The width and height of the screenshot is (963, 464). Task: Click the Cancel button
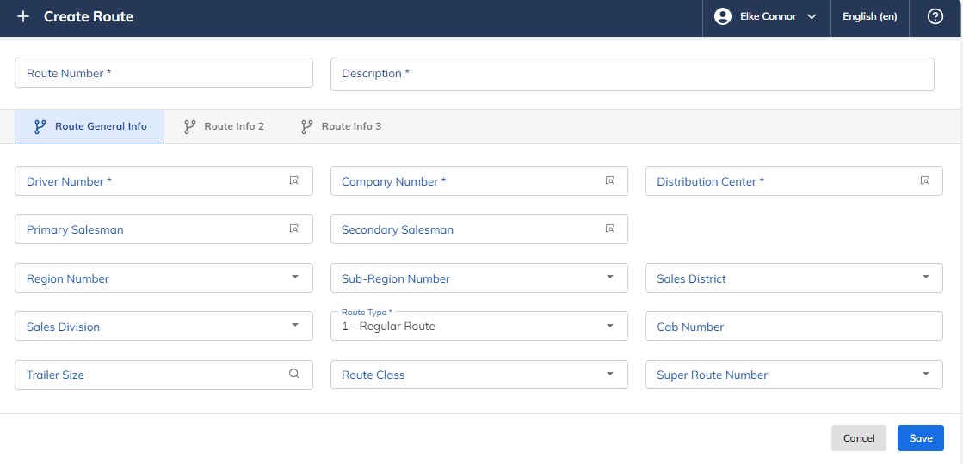tap(859, 438)
